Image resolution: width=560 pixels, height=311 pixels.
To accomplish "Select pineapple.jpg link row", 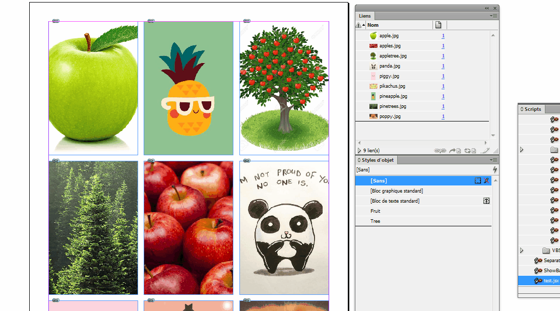I will pyautogui.click(x=422, y=96).
